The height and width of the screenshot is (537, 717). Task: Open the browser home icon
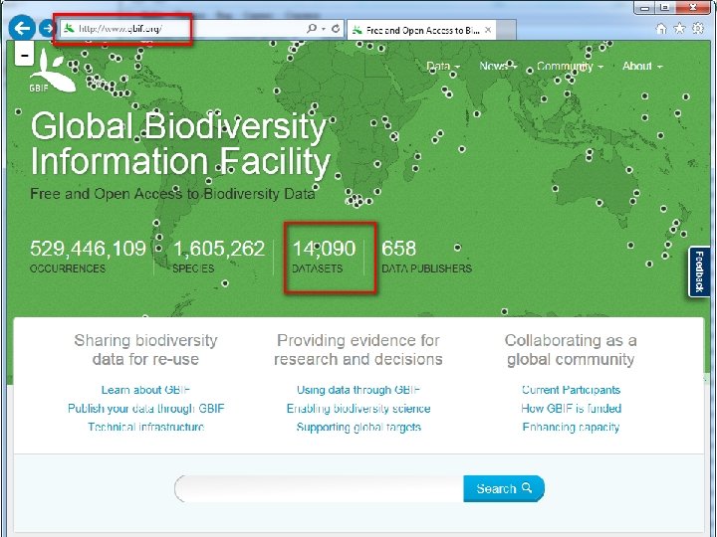tap(661, 29)
